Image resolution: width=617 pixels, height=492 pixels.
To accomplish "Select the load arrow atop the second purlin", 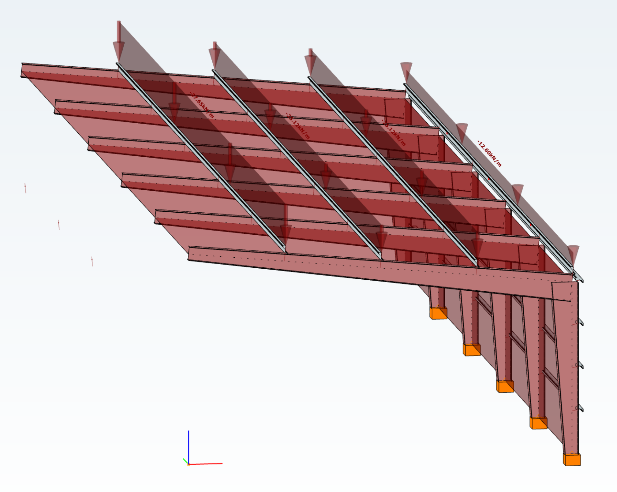I will coord(215,55).
